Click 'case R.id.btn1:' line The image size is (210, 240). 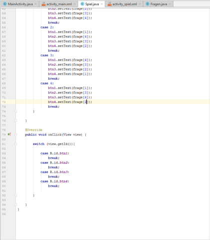[55, 153]
